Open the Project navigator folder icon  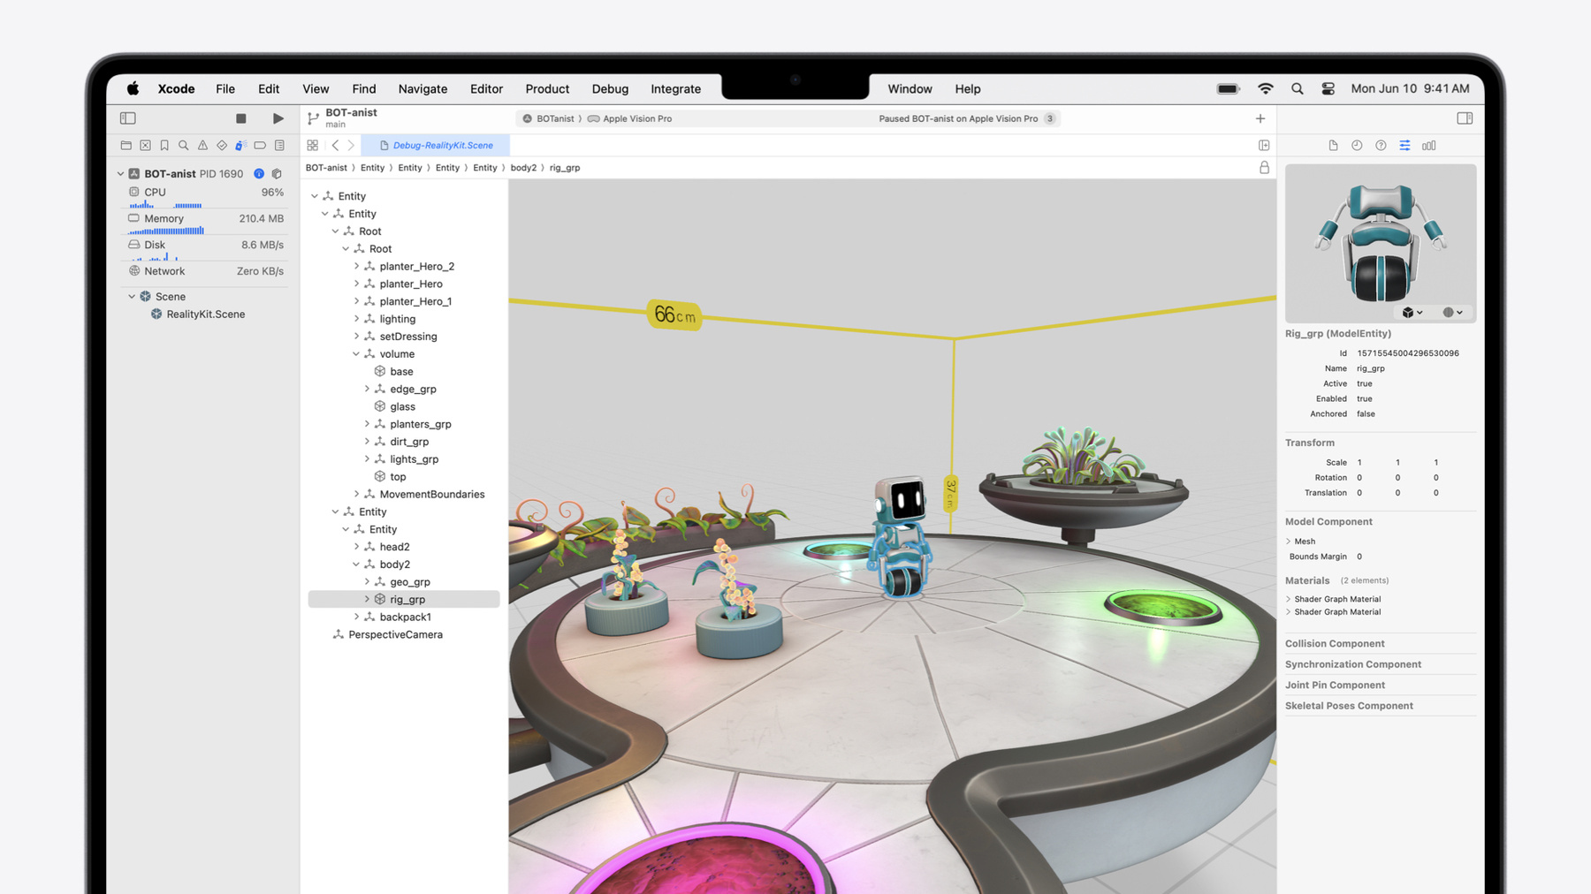point(126,145)
